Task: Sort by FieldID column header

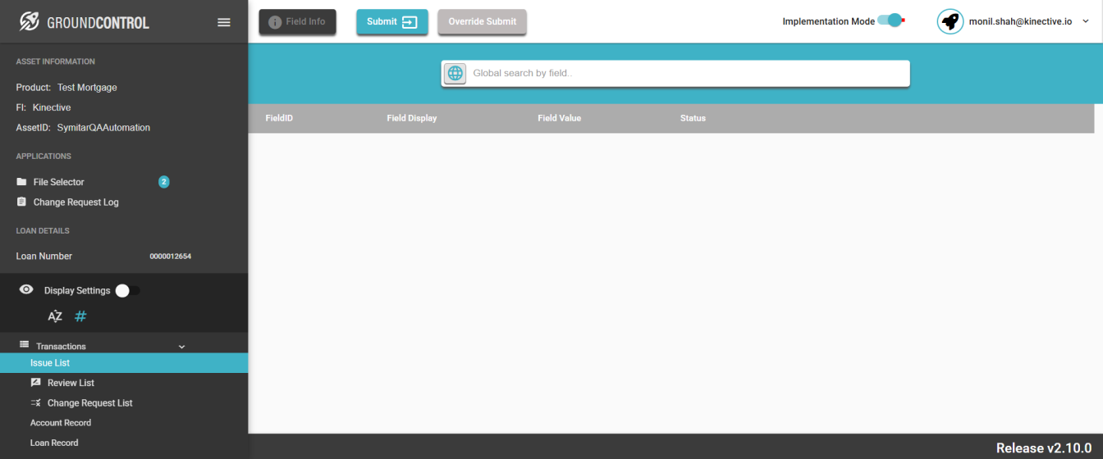Action: pyautogui.click(x=279, y=118)
